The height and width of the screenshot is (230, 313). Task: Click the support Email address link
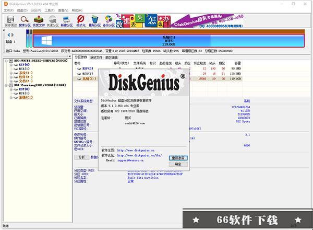(x=130, y=160)
